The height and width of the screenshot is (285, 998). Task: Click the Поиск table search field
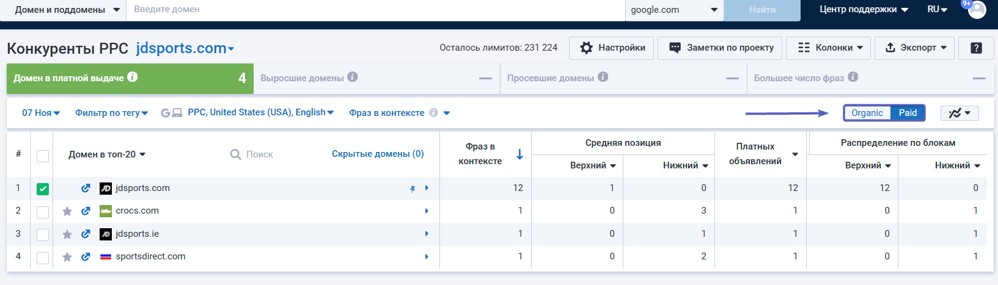pos(259,154)
